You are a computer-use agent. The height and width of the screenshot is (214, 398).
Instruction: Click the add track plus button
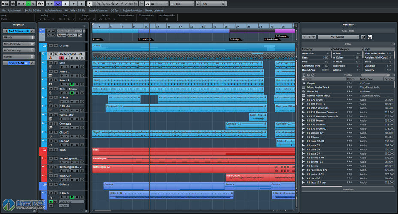[x=84, y=26]
